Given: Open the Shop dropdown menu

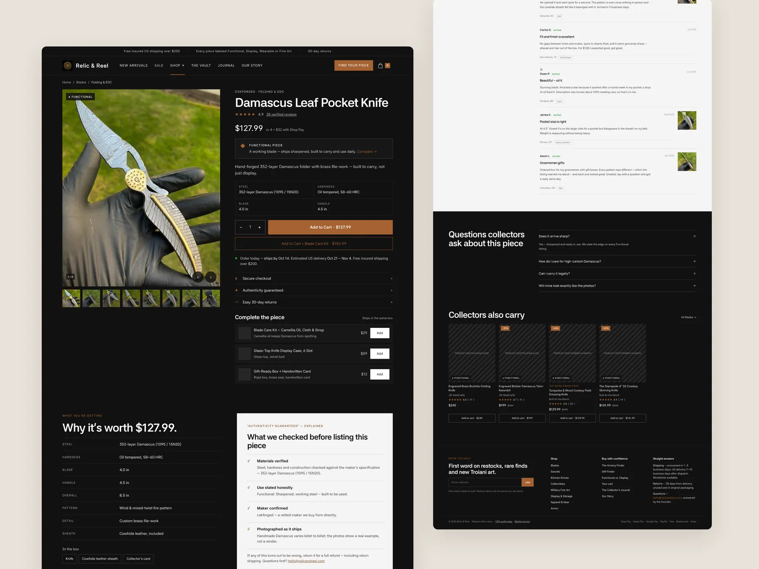Looking at the screenshot, I should tap(177, 65).
